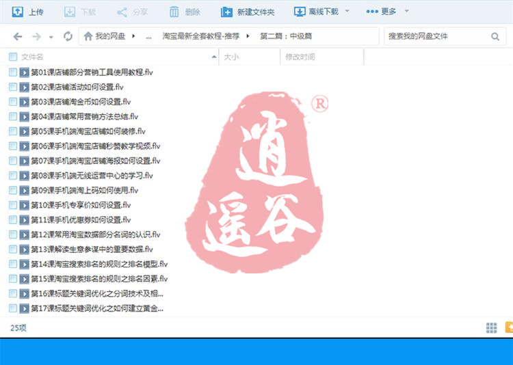Click the Delete (删除) trash button
The height and width of the screenshot is (365, 513).
coord(185,12)
